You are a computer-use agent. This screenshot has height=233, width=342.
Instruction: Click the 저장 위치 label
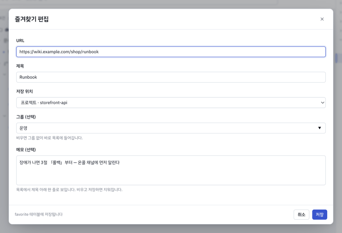point(25,91)
